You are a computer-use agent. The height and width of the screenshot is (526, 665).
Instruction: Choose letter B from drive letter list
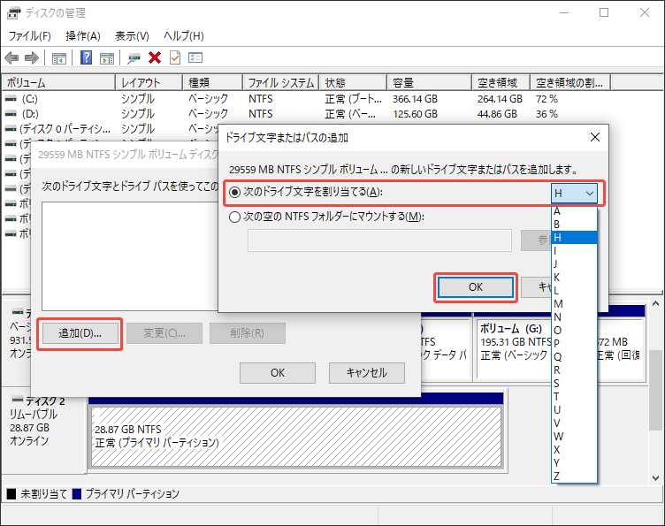point(574,225)
